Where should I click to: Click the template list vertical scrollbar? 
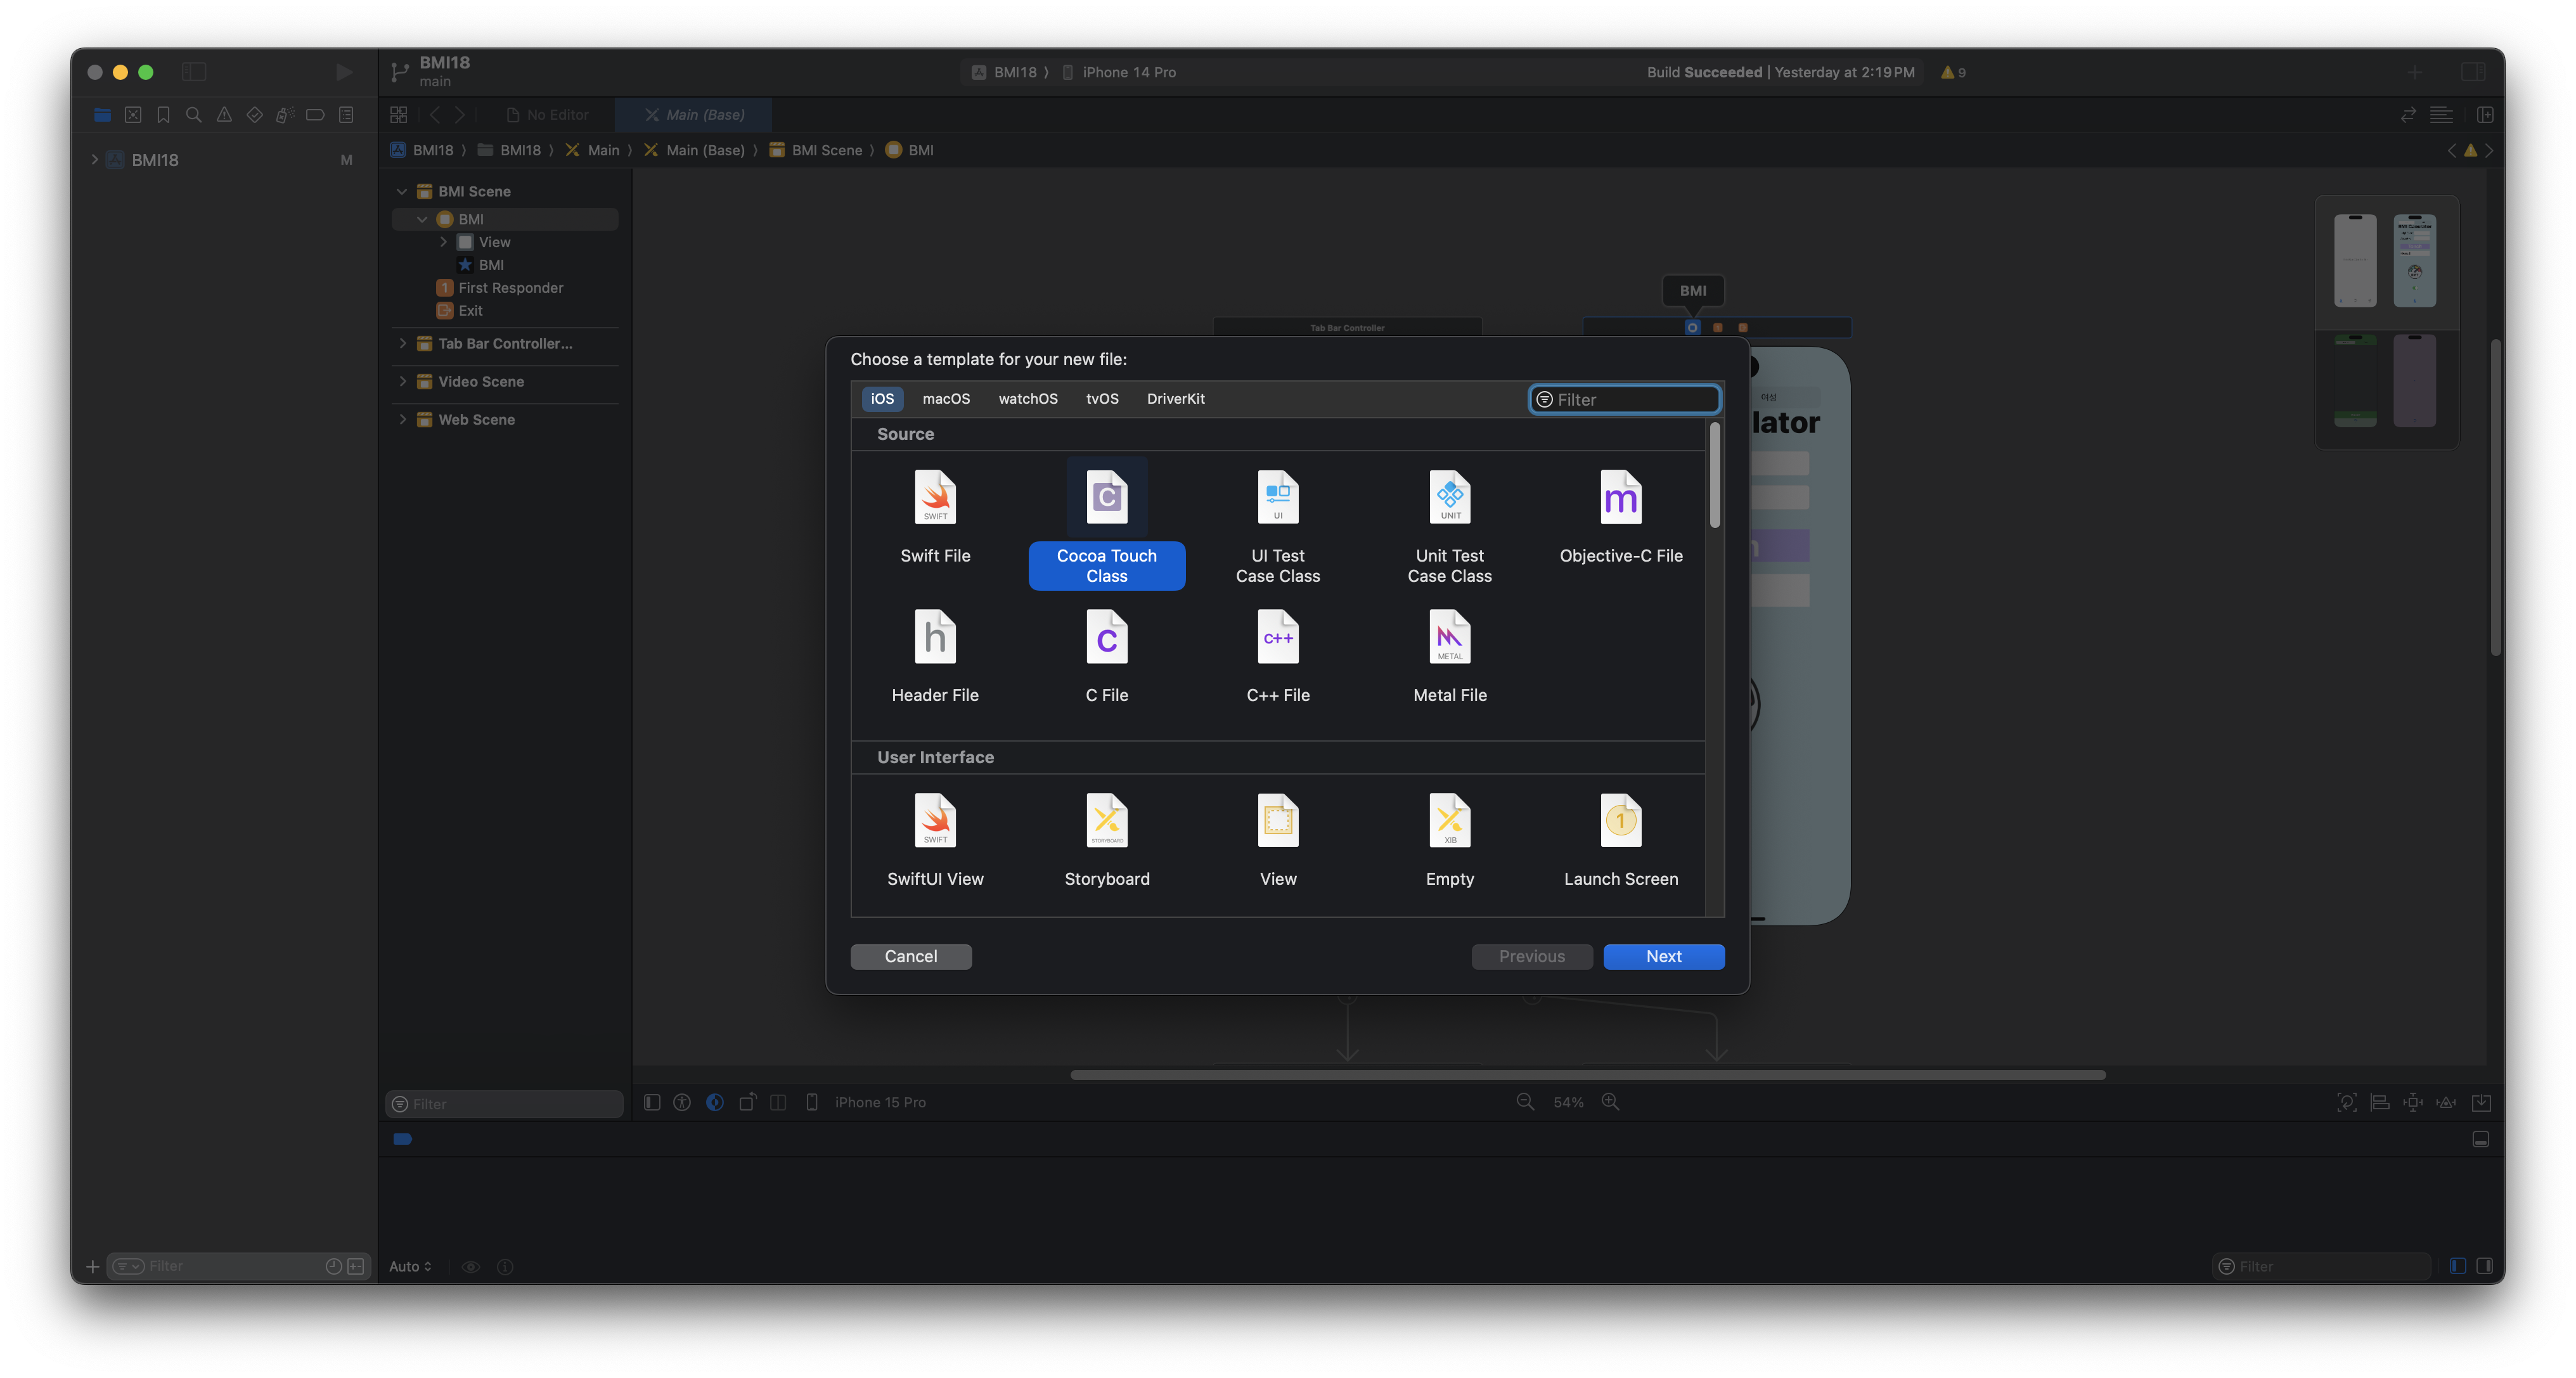click(1714, 476)
